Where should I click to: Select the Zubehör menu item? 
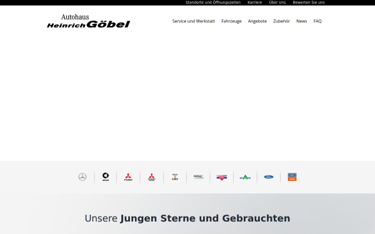point(281,21)
